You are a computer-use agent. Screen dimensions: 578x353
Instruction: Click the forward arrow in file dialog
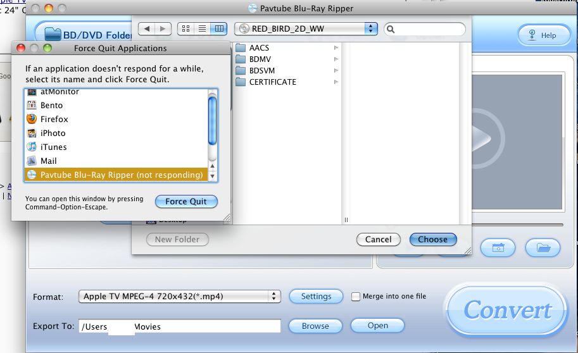pos(163,28)
